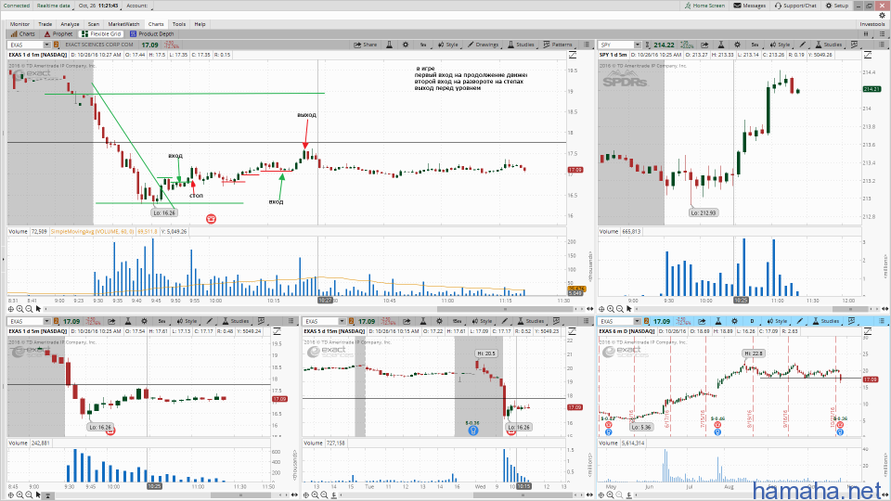Toggle drawing-set button at SPY price axis

point(868,55)
